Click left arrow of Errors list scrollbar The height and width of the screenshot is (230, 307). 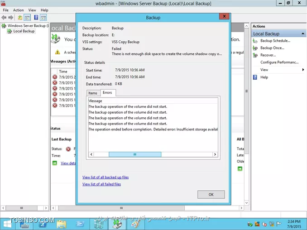(x=91, y=154)
